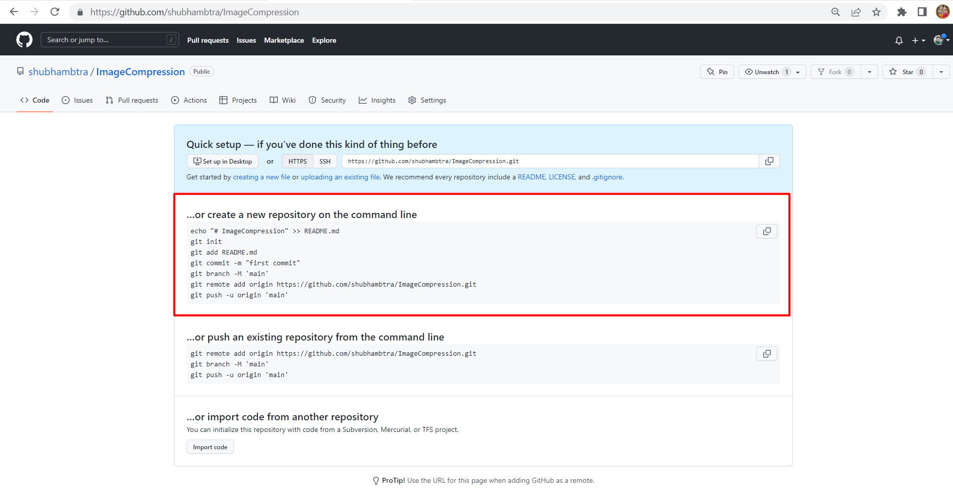Focus the Search or jump to field
The height and width of the screenshot is (495, 953).
coord(109,40)
